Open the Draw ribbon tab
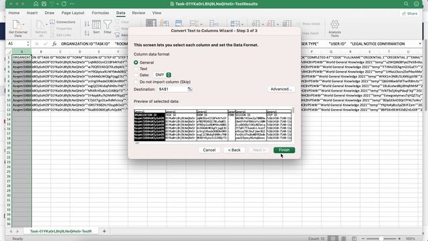The image size is (428, 241). click(49, 13)
